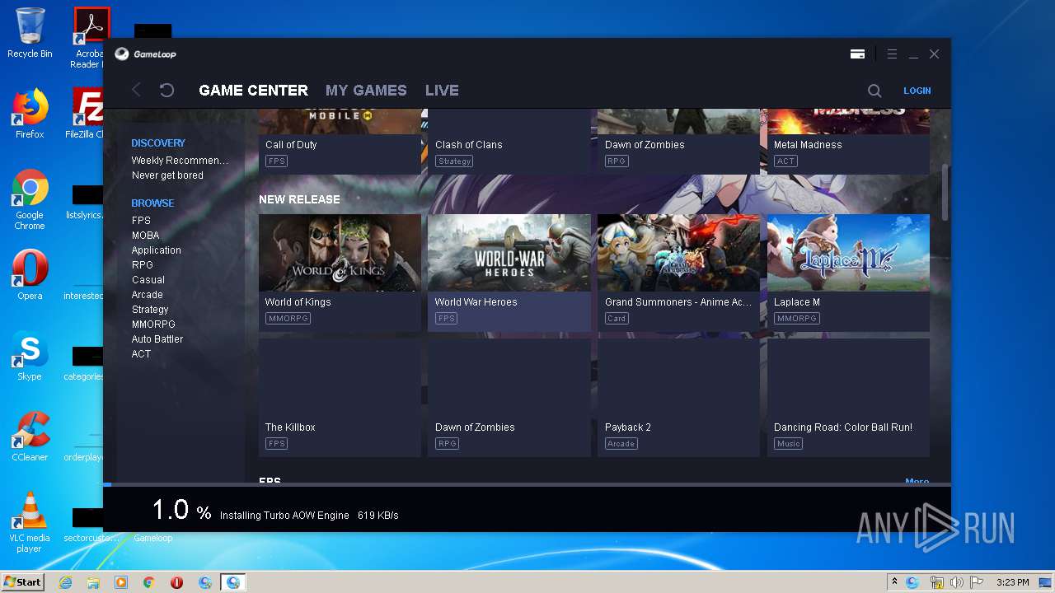Browse RPG category in sidebar

coord(143,265)
